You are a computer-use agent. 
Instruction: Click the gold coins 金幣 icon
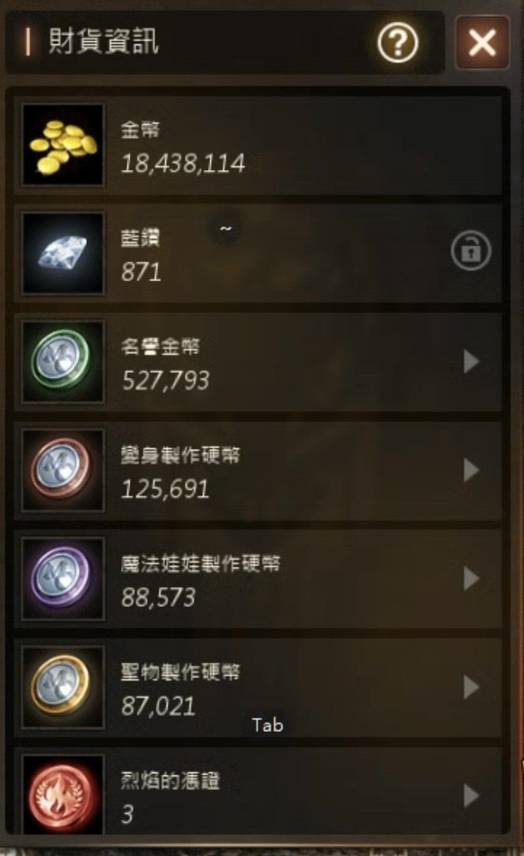point(62,145)
